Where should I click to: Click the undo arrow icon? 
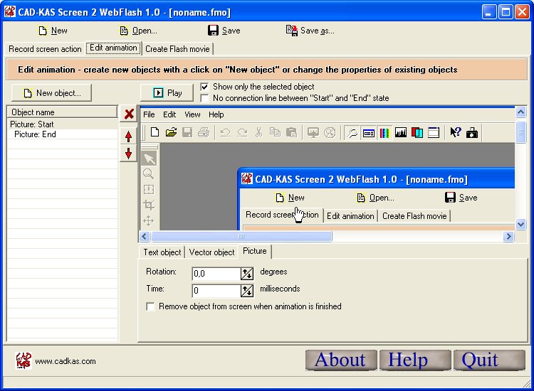(226, 132)
